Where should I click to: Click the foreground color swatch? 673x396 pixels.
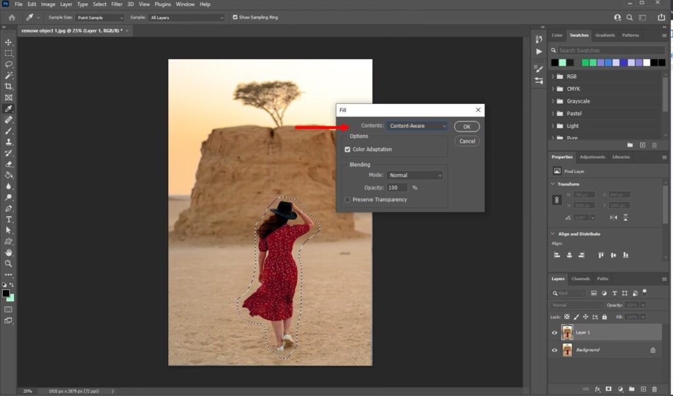(x=6, y=293)
